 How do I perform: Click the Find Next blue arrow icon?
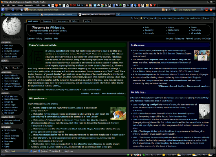tap(31, 151)
